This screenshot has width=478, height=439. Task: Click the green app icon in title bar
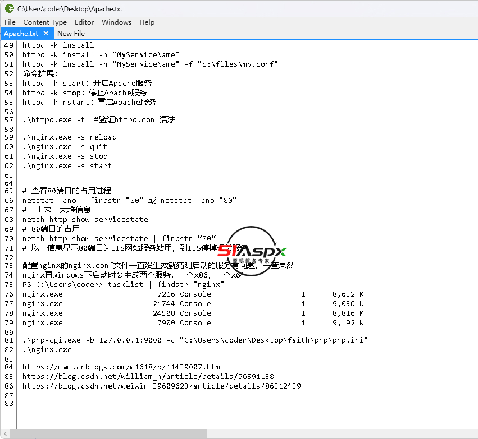coord(9,8)
